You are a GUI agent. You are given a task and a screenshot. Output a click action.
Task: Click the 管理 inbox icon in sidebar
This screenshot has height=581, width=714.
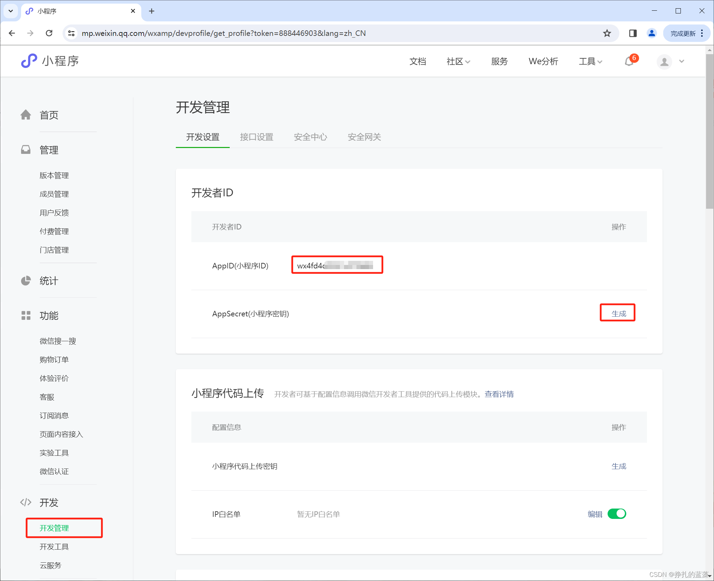[26, 150]
